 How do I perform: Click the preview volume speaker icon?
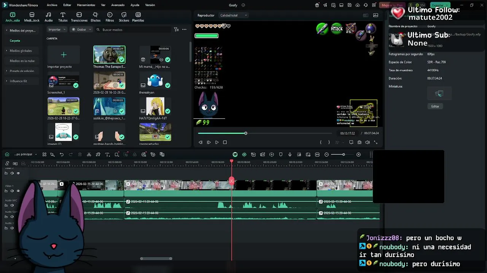(367, 142)
